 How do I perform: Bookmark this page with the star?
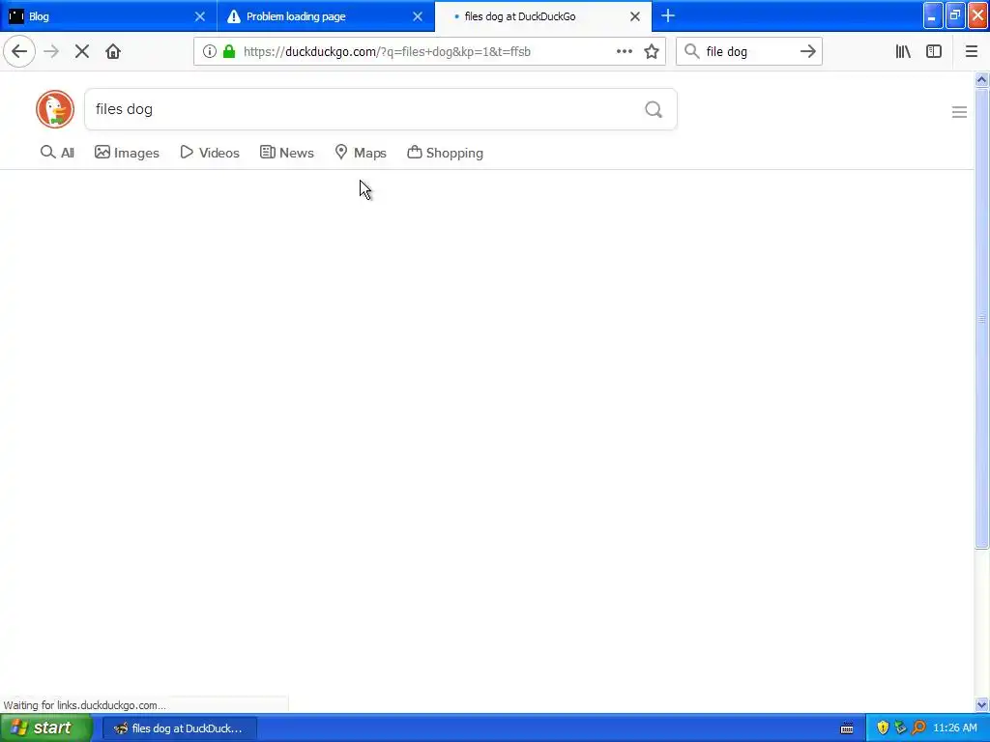pyautogui.click(x=652, y=52)
